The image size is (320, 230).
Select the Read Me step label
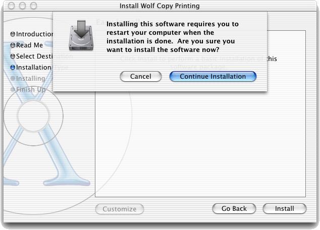(x=30, y=45)
